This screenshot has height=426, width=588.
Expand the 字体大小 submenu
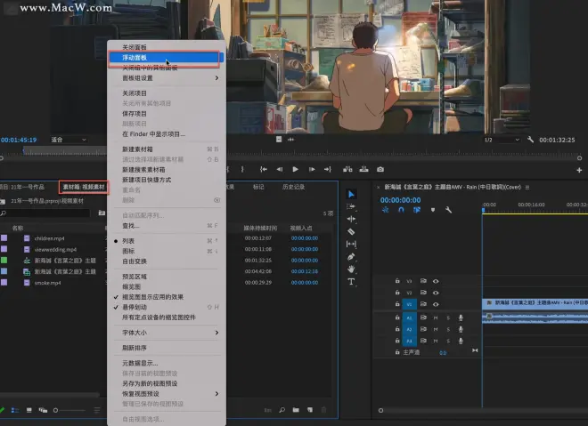coord(167,333)
